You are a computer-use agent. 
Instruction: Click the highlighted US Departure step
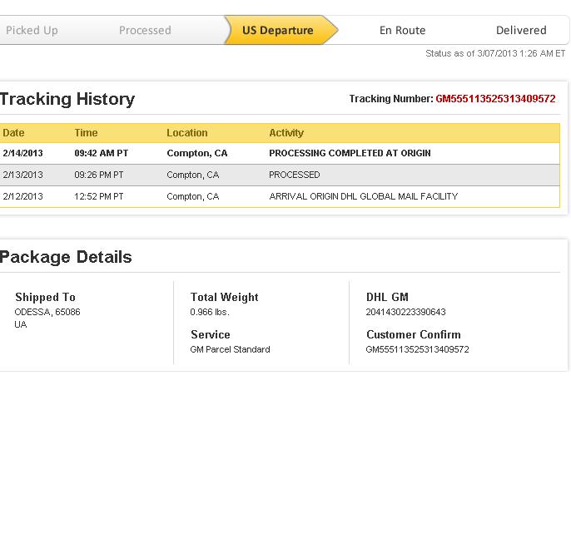click(x=277, y=30)
